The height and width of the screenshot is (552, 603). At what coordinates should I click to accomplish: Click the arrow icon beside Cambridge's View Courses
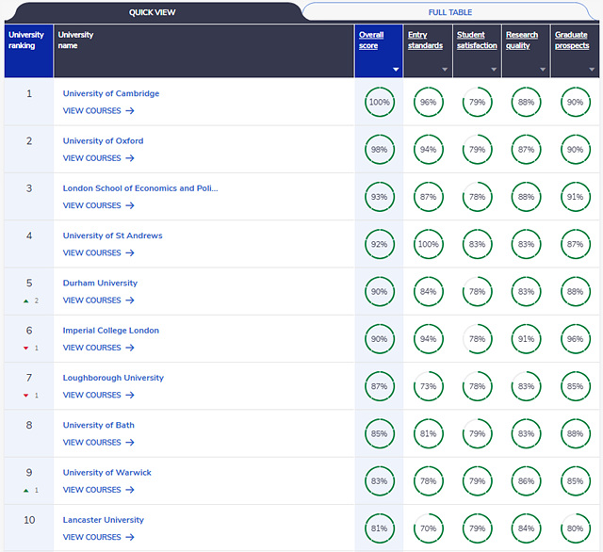click(x=130, y=111)
